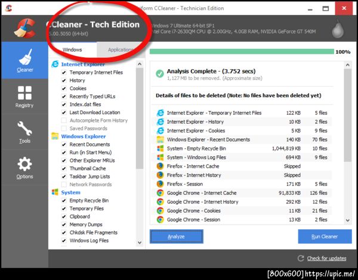Click refresh icon next to Check for updates
Viewport: 358px width, 280px height.
301,259
